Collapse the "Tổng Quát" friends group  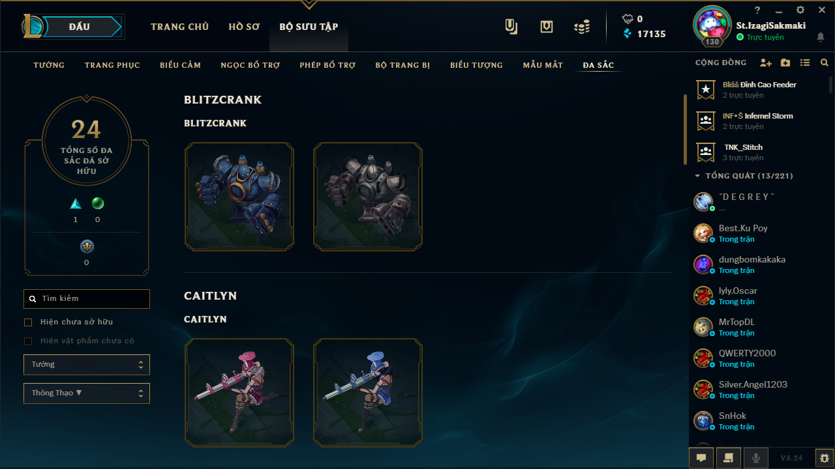coord(697,176)
